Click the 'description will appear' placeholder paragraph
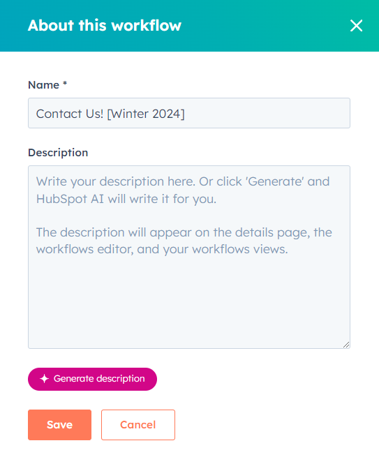 pyautogui.click(x=184, y=241)
